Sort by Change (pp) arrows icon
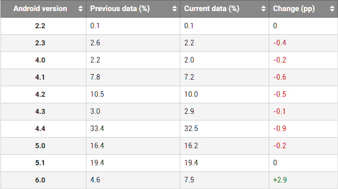 [x=332, y=9]
